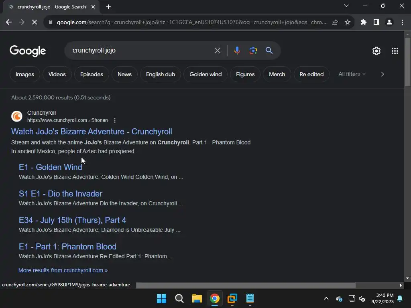The height and width of the screenshot is (308, 411).
Task: Open a new browser tab
Action: pos(108,7)
